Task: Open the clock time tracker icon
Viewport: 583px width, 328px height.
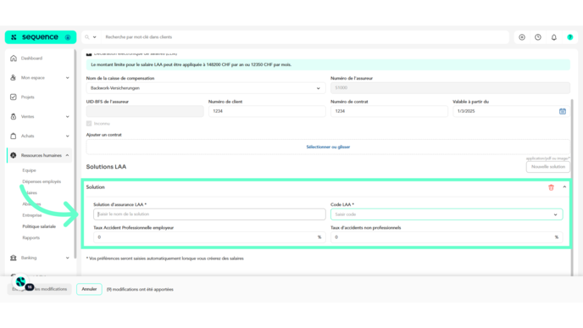Action: 538,37
